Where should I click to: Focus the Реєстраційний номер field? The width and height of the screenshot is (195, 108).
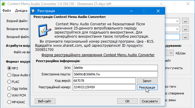104,87
